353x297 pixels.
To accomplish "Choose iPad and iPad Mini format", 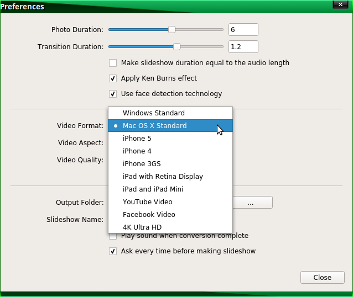I will [170, 189].
